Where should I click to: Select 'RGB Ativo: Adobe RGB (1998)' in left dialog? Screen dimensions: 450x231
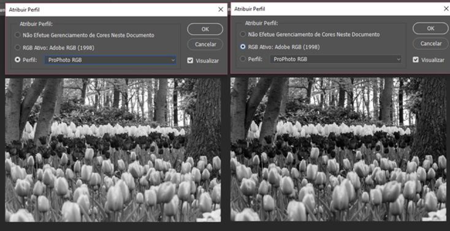point(18,48)
